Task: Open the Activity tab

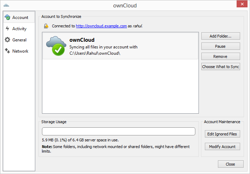Action: click(19, 29)
